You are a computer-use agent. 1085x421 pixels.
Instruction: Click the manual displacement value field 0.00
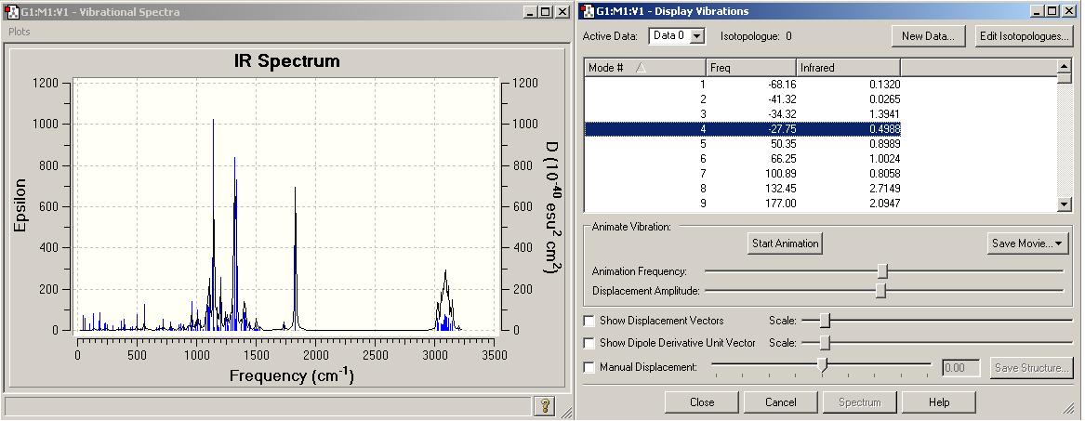pos(961,368)
